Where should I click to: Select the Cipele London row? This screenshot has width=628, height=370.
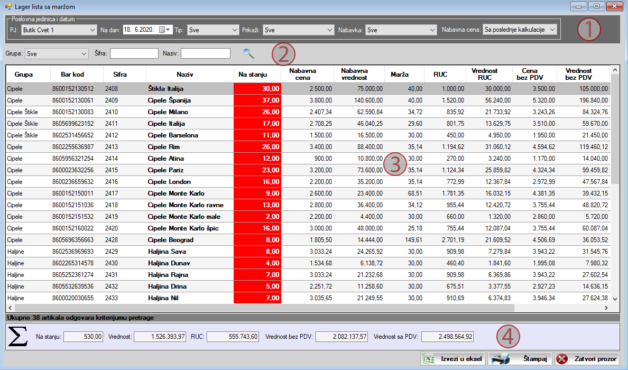308,181
